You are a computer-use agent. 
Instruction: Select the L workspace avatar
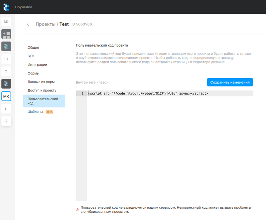pyautogui.click(x=6, y=109)
